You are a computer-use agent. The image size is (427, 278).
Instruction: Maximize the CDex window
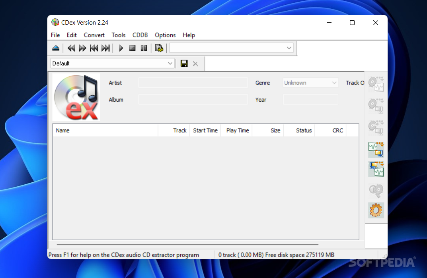352,23
